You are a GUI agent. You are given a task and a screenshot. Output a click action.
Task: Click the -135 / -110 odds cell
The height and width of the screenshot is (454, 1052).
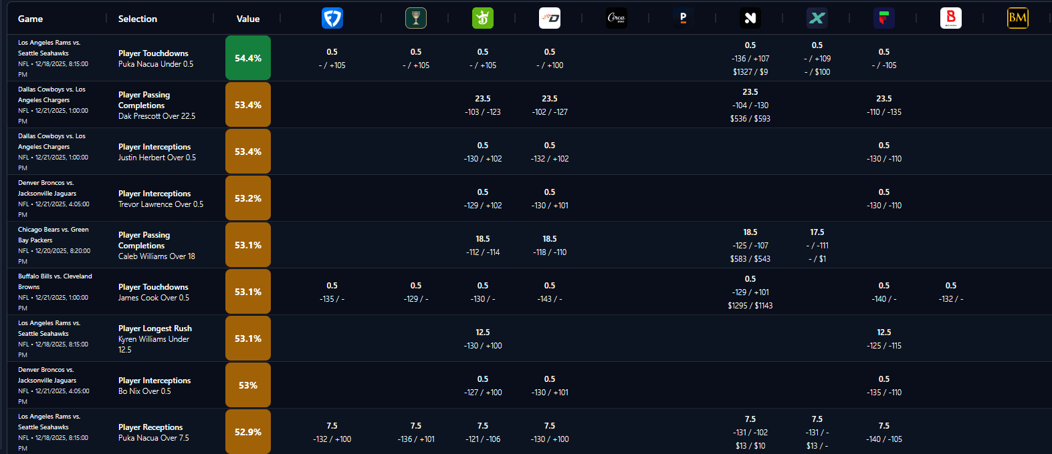point(884,393)
